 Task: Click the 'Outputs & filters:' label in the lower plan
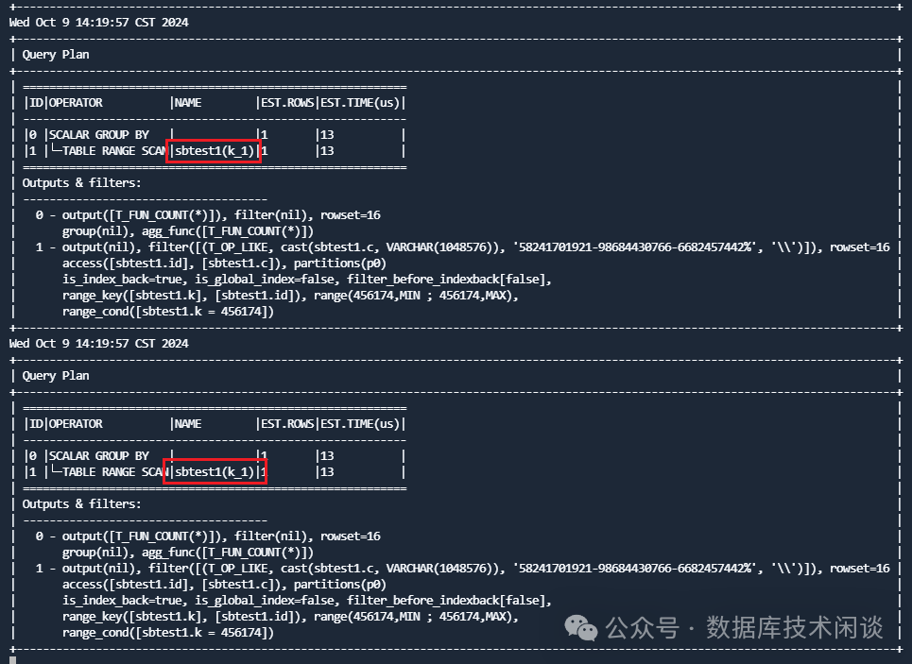tap(82, 504)
